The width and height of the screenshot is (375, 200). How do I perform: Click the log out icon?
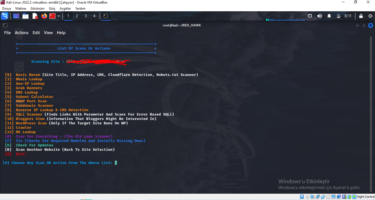point(370,16)
